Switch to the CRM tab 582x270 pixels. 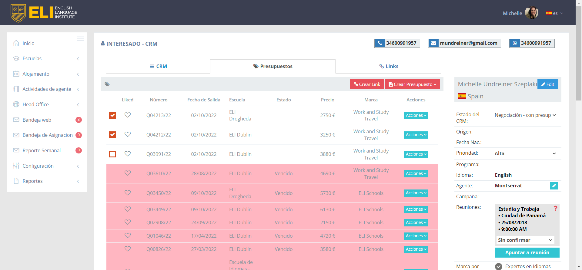158,66
